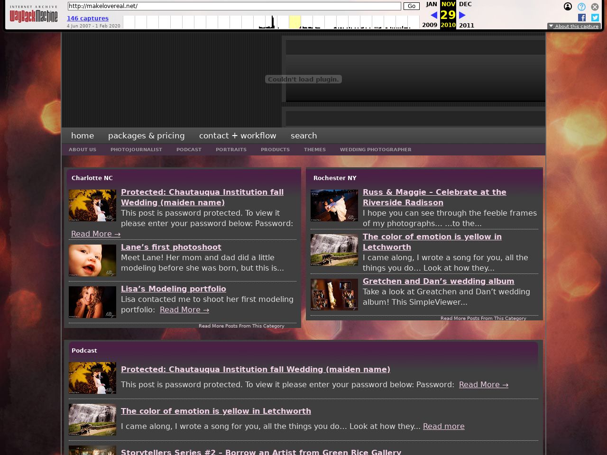Click the Wayback Machine logo
The image size is (607, 455).
34,15
